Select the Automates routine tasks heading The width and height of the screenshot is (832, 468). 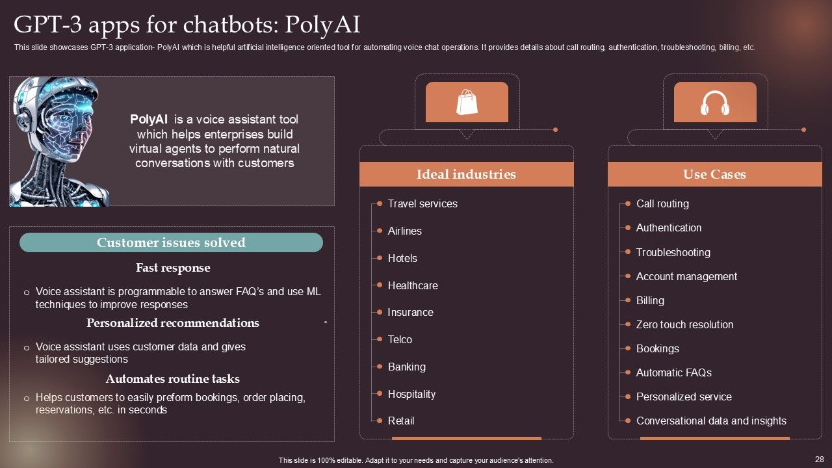tap(173, 379)
